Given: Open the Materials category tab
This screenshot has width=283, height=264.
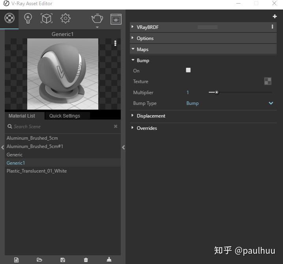Looking at the screenshot, I should (x=9, y=18).
